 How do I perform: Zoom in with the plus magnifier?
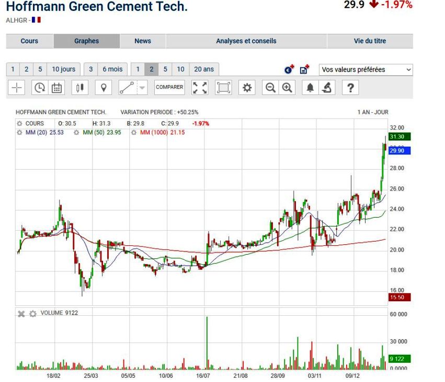287,88
